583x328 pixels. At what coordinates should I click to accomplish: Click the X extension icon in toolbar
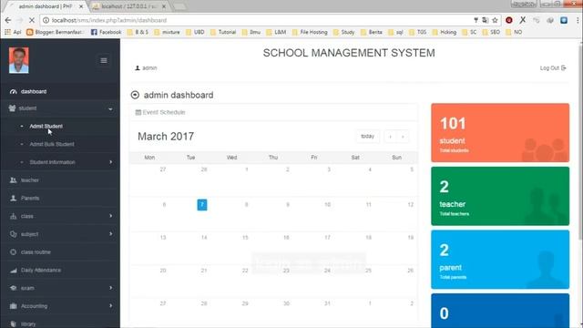click(x=523, y=20)
